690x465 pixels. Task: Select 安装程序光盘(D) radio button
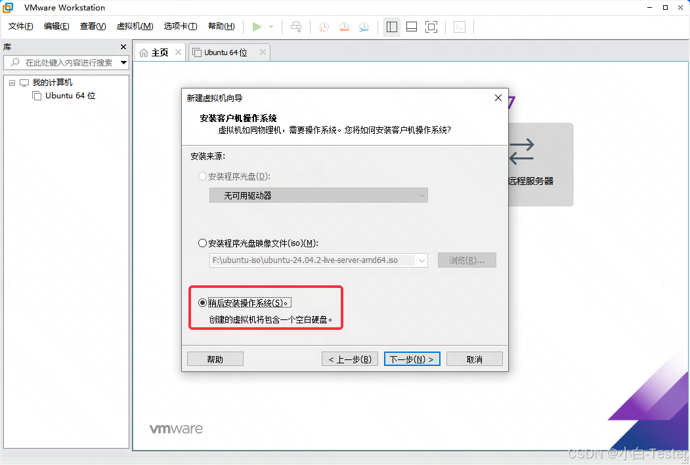point(202,176)
